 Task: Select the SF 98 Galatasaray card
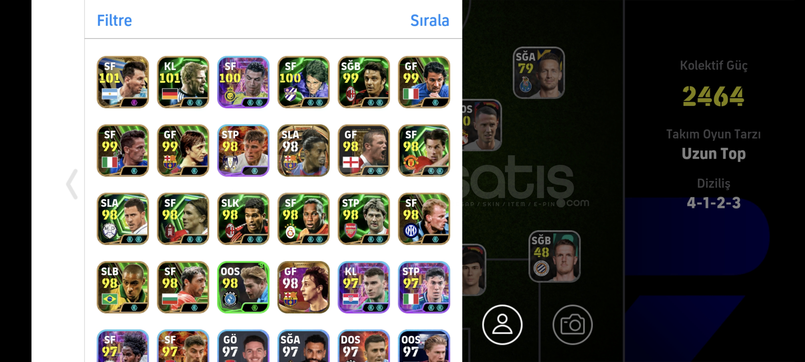coord(303,219)
